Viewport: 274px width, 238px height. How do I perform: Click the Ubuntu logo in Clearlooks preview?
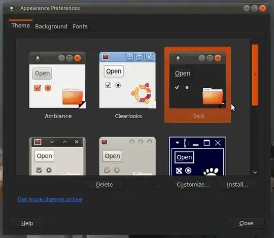(x=141, y=93)
